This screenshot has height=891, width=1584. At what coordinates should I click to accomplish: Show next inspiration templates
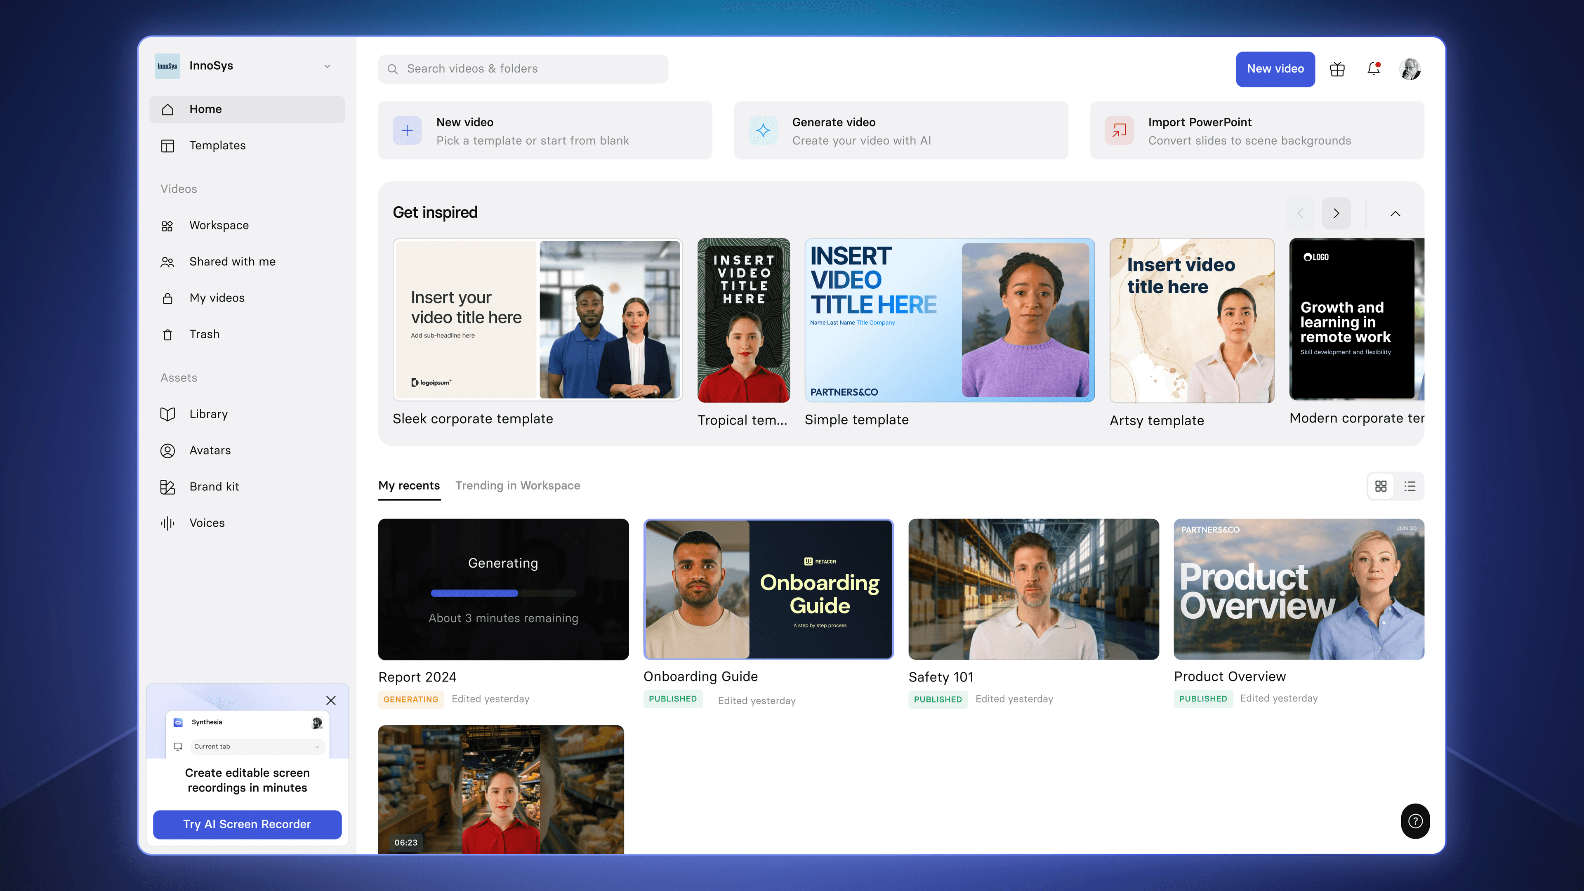pos(1336,213)
